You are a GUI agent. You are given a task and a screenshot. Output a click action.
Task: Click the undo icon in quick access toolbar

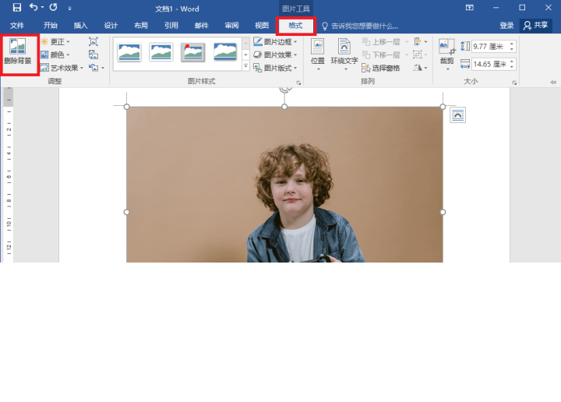point(34,8)
